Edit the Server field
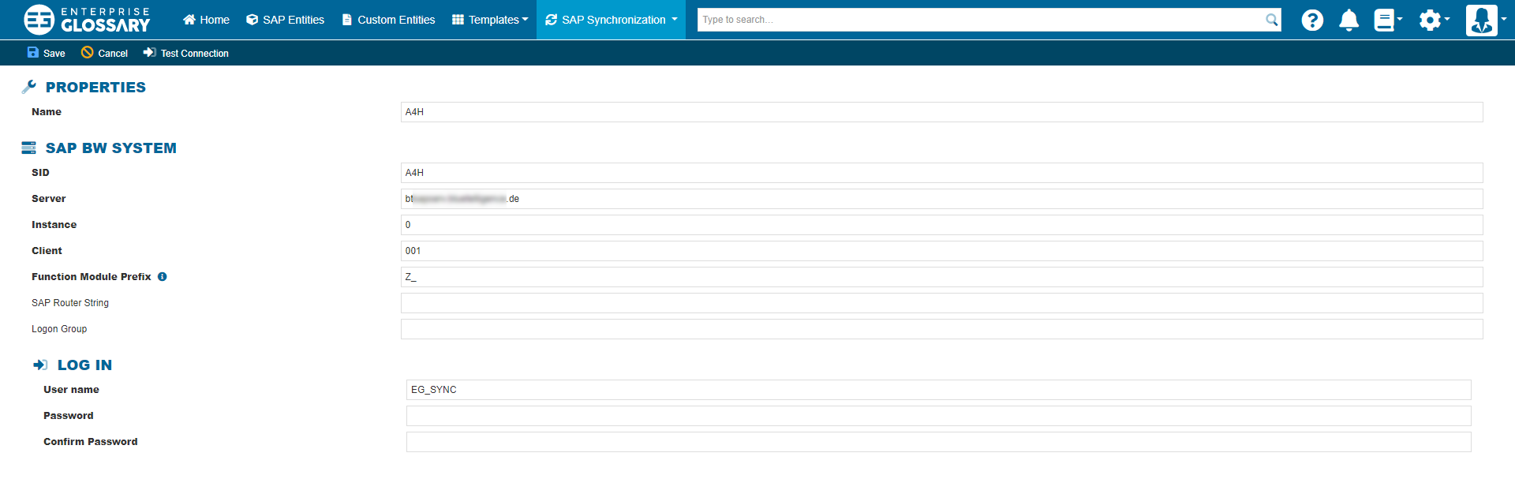The width and height of the screenshot is (1515, 494). [941, 199]
